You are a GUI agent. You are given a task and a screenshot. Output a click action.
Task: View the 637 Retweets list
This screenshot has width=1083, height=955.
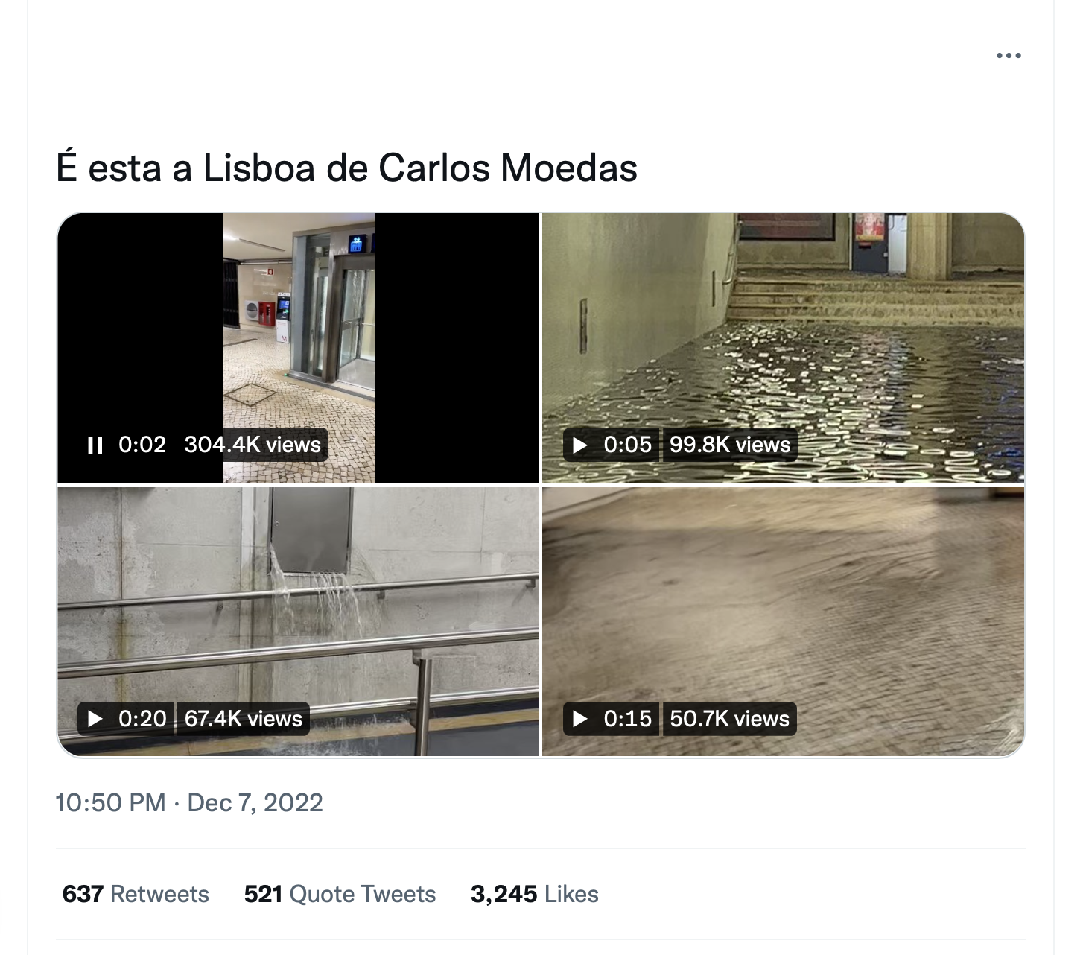pyautogui.click(x=136, y=894)
